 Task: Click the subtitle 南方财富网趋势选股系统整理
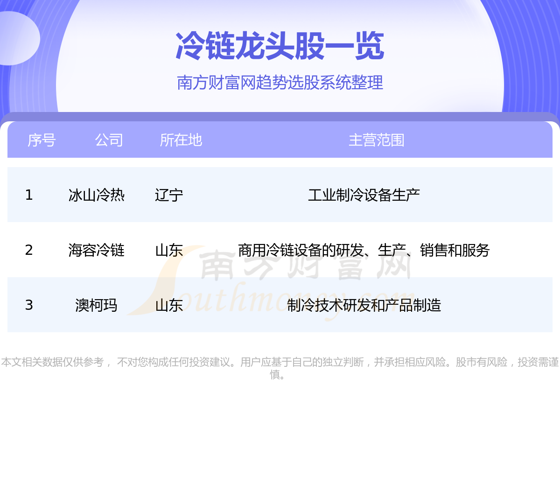pyautogui.click(x=280, y=83)
